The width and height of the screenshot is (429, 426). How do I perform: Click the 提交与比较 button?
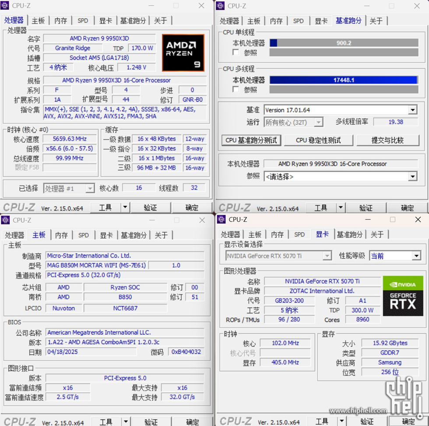(388, 140)
